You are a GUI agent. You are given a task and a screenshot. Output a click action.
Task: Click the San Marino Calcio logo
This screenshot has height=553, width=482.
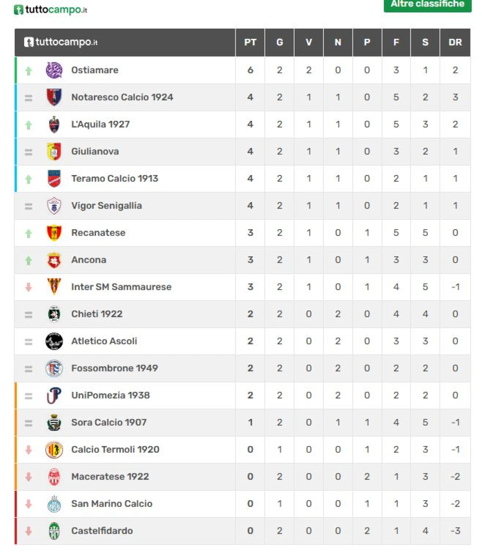coord(54,504)
